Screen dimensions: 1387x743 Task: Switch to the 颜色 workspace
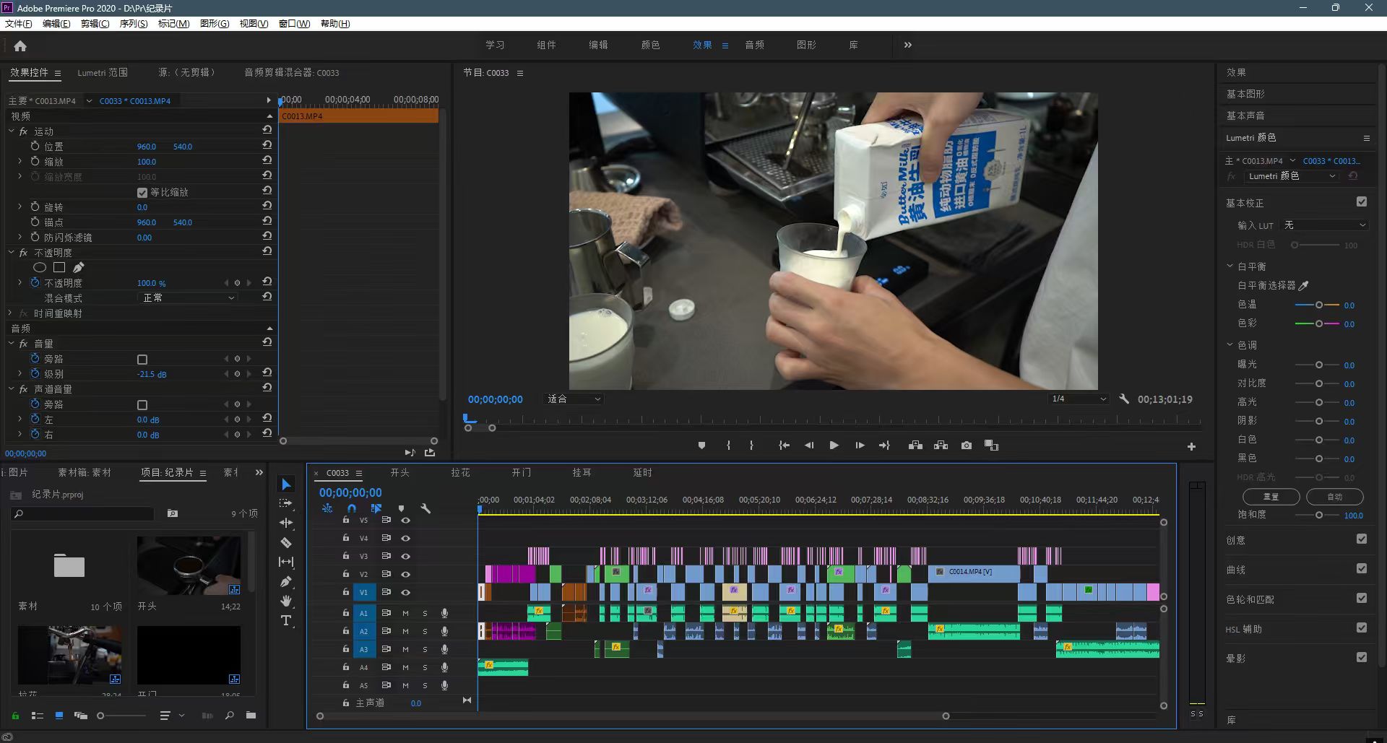pos(650,45)
